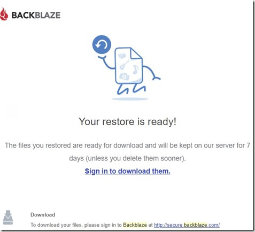This screenshot has width=255, height=232.
Task: Click the running legs of the document character
Action: (132, 89)
